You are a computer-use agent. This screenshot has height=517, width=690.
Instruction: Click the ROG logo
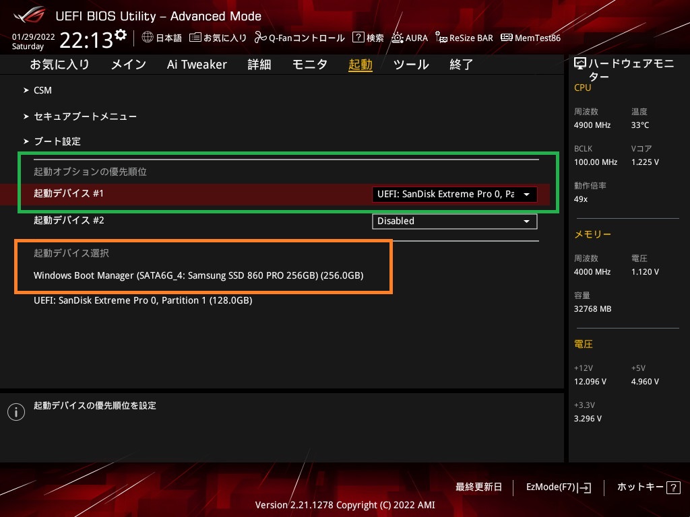(x=30, y=16)
